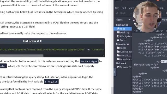
Task: Click the </body> line in terminal
Action: 138,89
